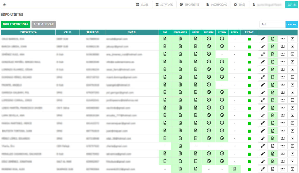This screenshot has height=173, width=299.
Task: Open the Pesca document icon in the last row
Action: pyautogui.click(x=234, y=169)
